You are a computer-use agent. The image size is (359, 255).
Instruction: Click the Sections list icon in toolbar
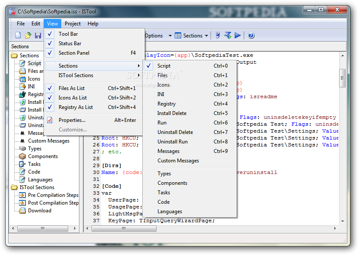pos(178,35)
